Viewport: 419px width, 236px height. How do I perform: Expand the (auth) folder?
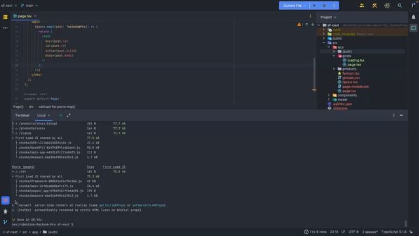334,51
